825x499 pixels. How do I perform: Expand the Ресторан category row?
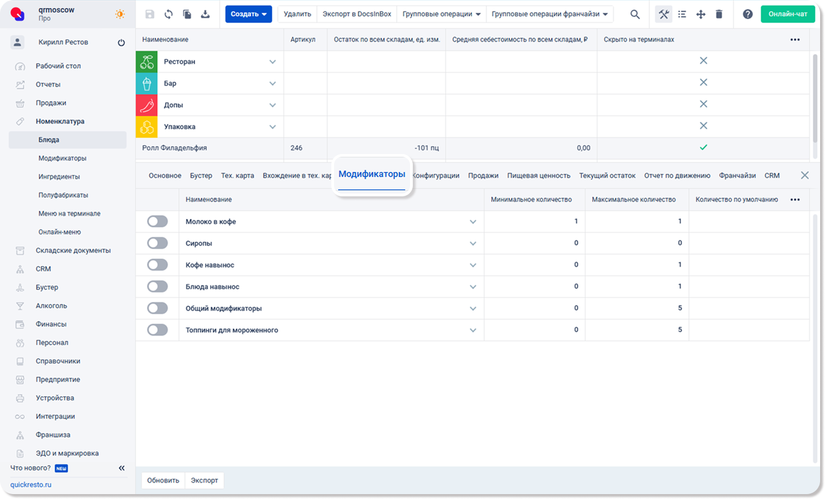(x=273, y=62)
